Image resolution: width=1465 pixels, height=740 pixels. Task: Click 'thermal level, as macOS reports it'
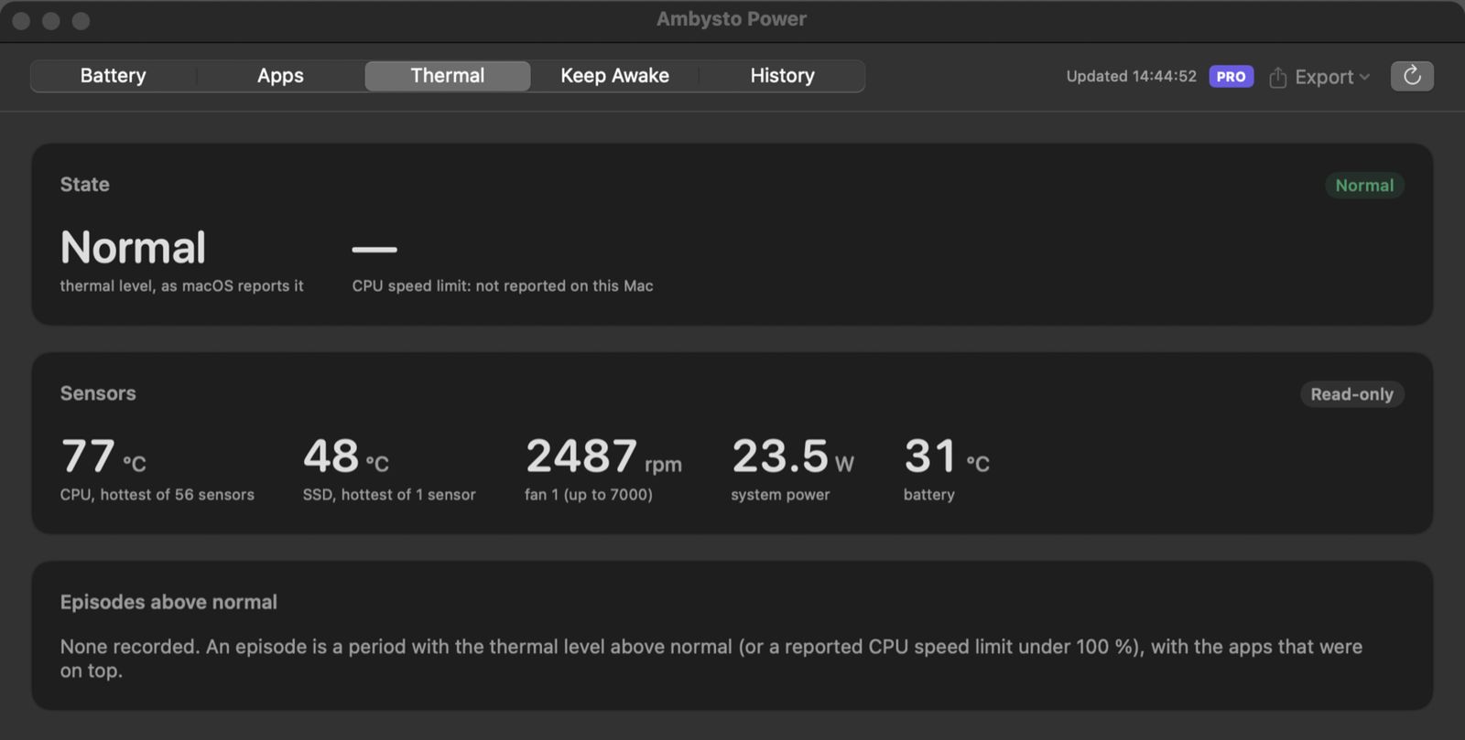point(181,286)
